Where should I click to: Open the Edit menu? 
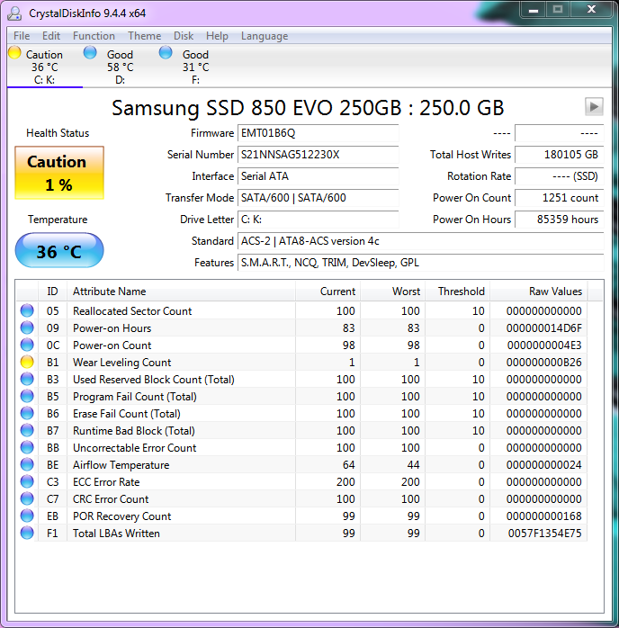[x=51, y=36]
